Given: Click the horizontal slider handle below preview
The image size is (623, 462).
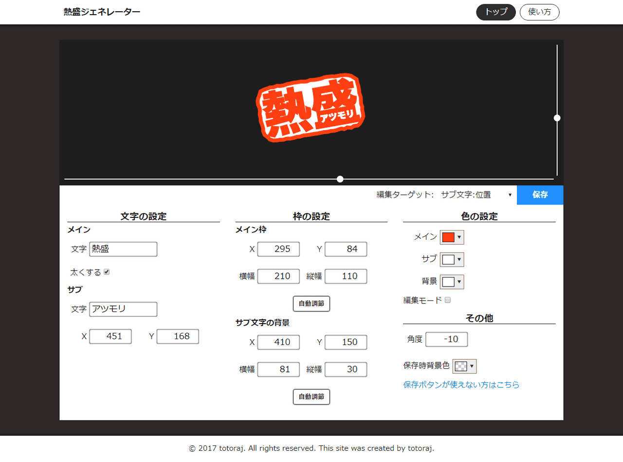Looking at the screenshot, I should [x=340, y=179].
